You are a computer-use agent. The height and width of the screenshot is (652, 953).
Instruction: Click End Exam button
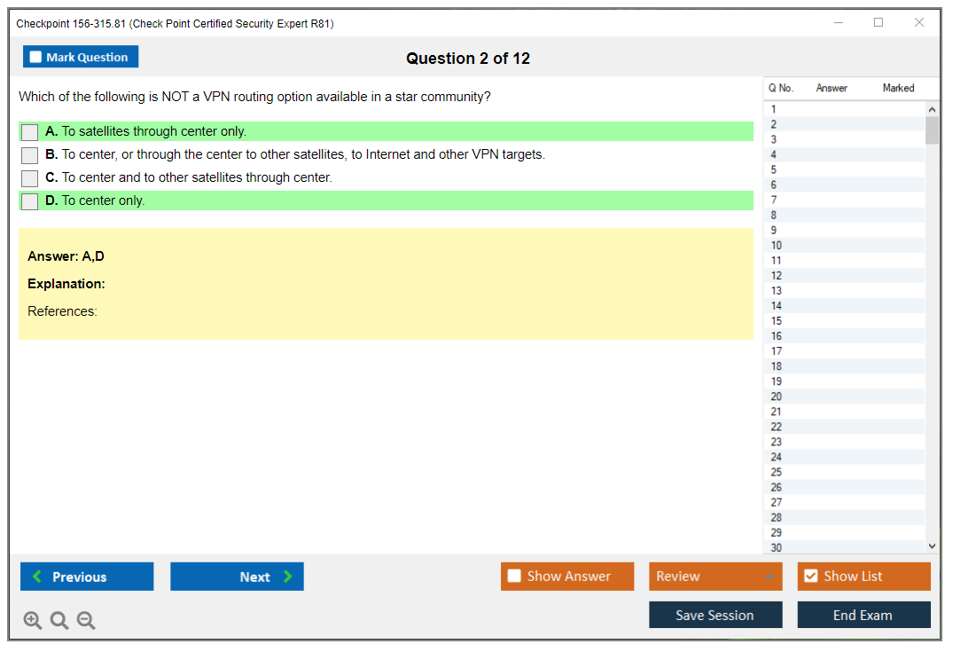[863, 615]
